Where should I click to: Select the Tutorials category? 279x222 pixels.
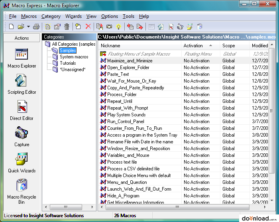[68, 63]
